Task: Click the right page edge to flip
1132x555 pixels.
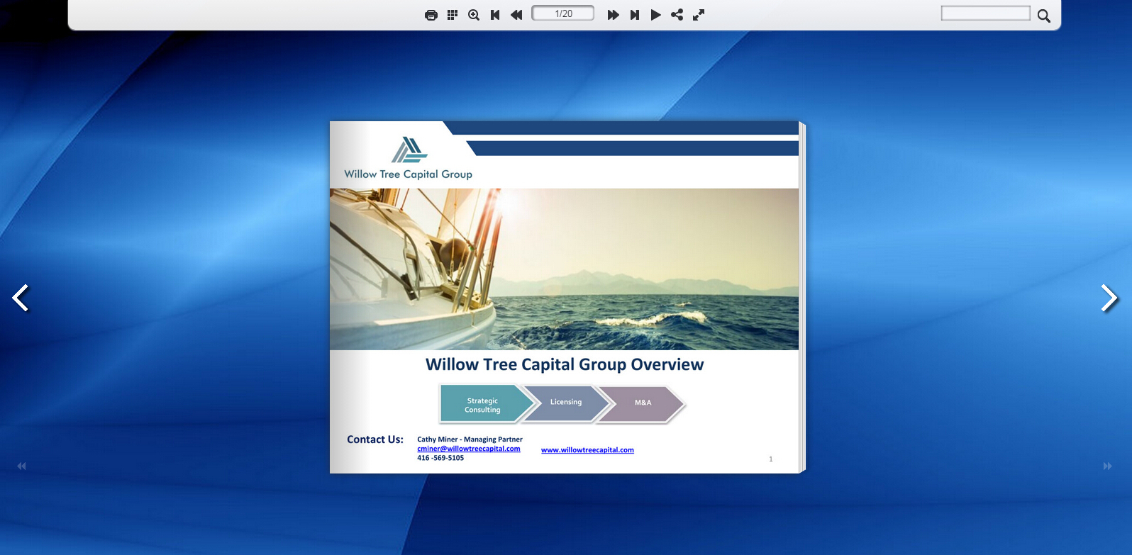Action: tap(802, 298)
